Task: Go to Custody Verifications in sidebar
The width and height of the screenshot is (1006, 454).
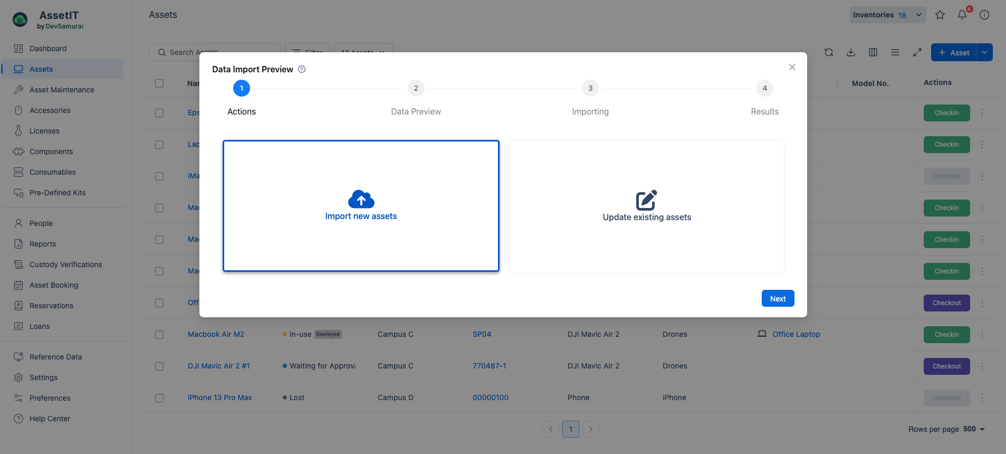Action: [65, 264]
